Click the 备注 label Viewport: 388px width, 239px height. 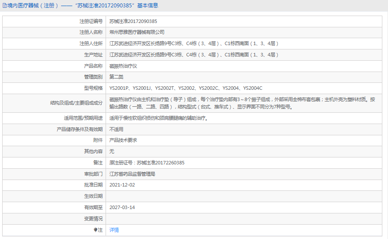(98, 163)
